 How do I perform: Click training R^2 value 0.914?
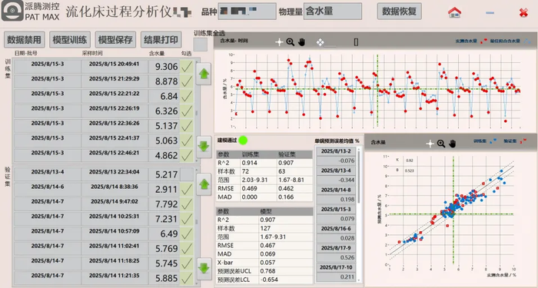coord(259,163)
